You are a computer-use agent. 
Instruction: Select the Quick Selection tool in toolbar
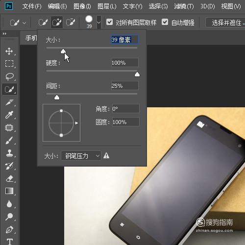(x=9, y=89)
